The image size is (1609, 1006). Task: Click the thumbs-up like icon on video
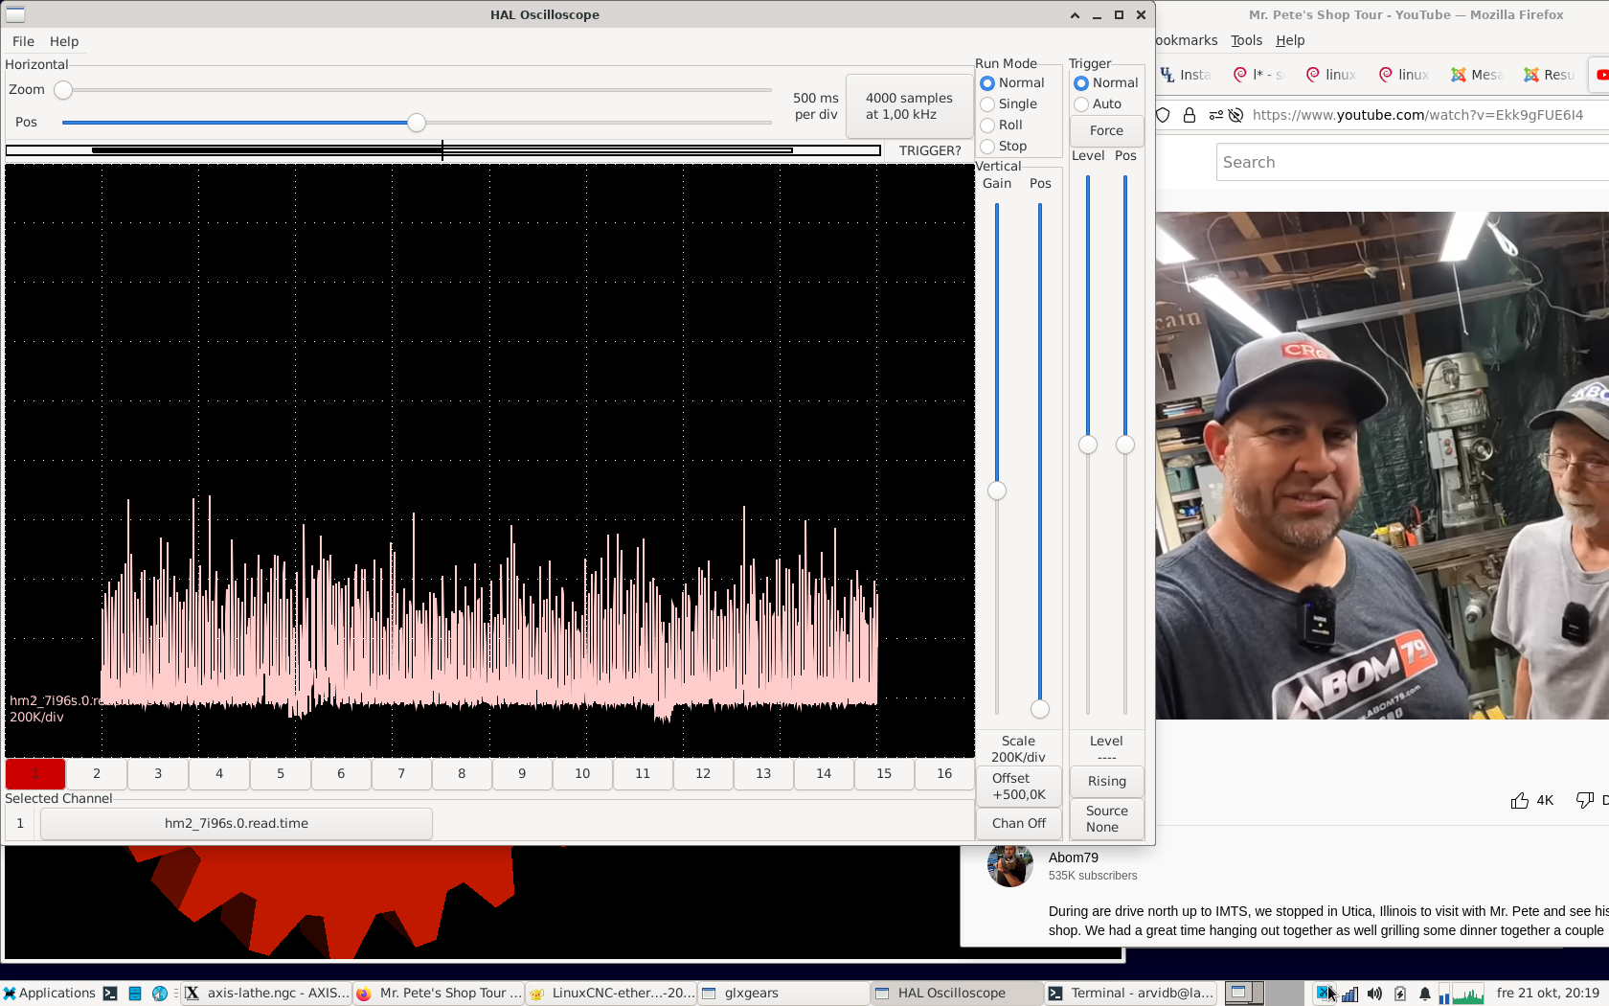click(x=1519, y=800)
